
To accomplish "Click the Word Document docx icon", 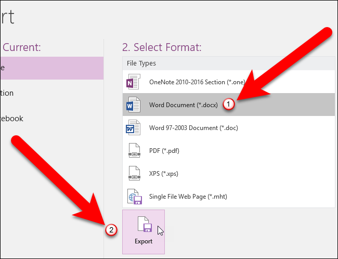I will (133, 105).
